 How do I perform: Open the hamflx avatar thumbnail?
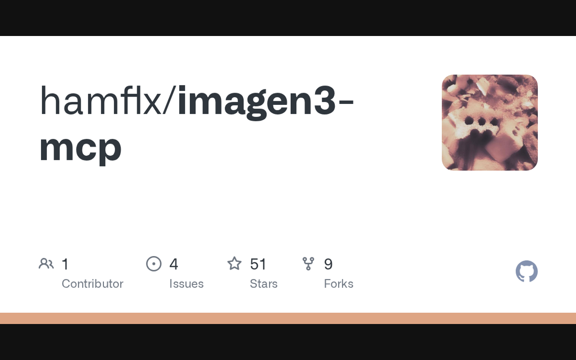(490, 122)
